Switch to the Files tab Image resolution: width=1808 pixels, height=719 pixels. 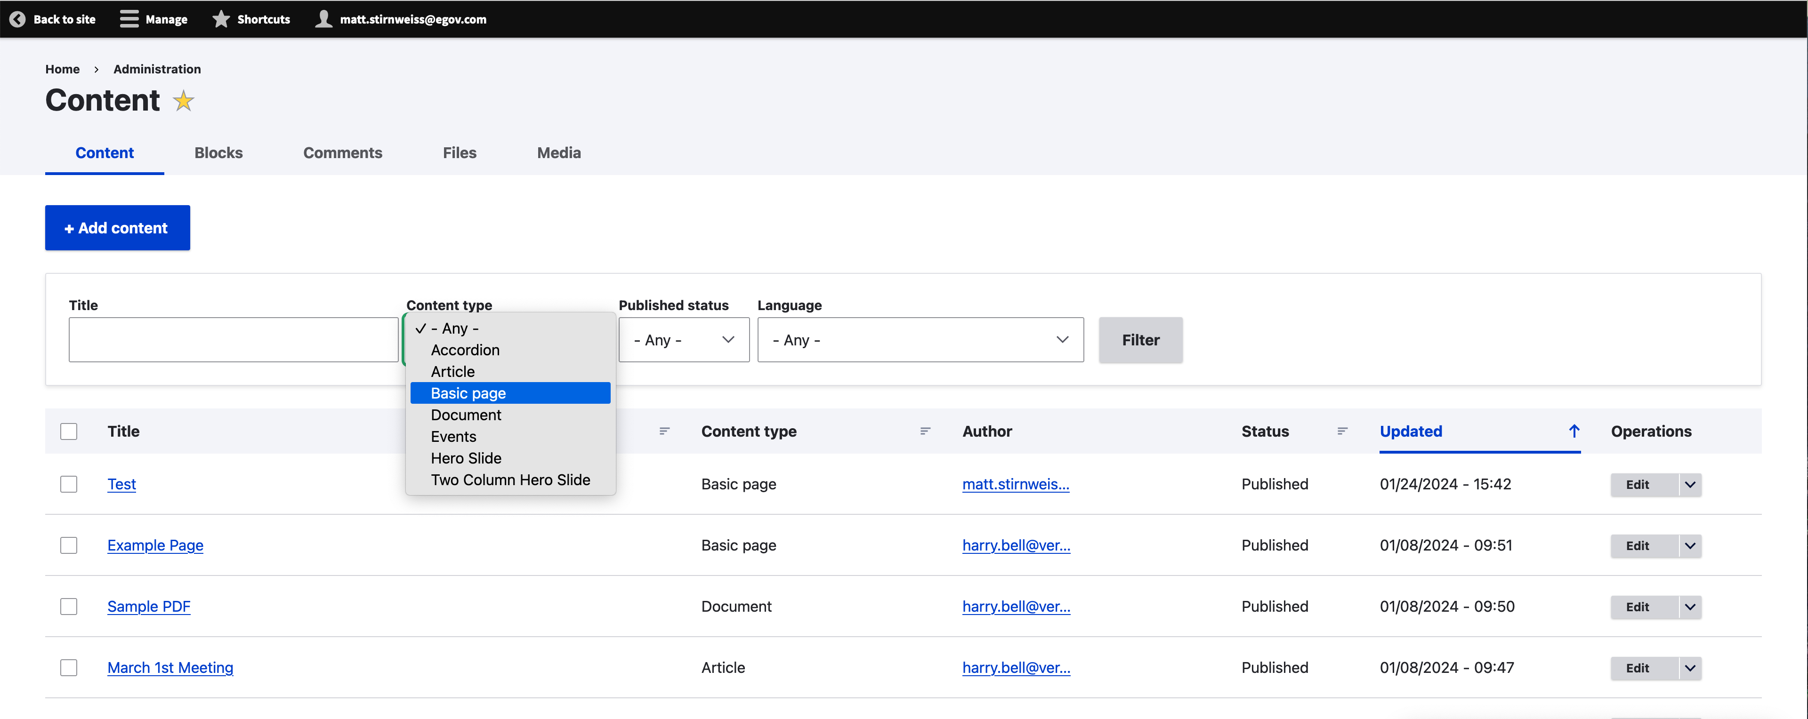tap(460, 153)
